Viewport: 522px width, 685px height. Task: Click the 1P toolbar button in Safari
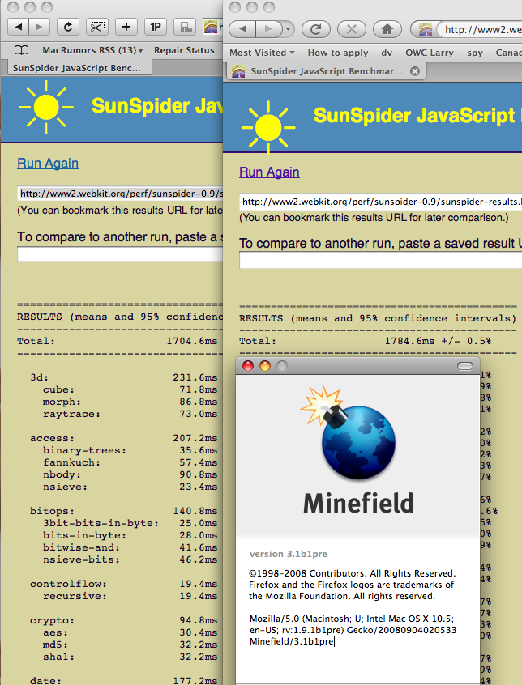coord(156,27)
